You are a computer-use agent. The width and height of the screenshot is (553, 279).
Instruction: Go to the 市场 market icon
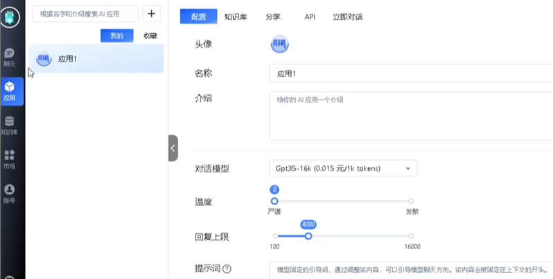pyautogui.click(x=10, y=159)
